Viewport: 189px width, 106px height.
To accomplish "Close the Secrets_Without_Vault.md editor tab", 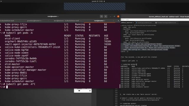I will 133,23.
